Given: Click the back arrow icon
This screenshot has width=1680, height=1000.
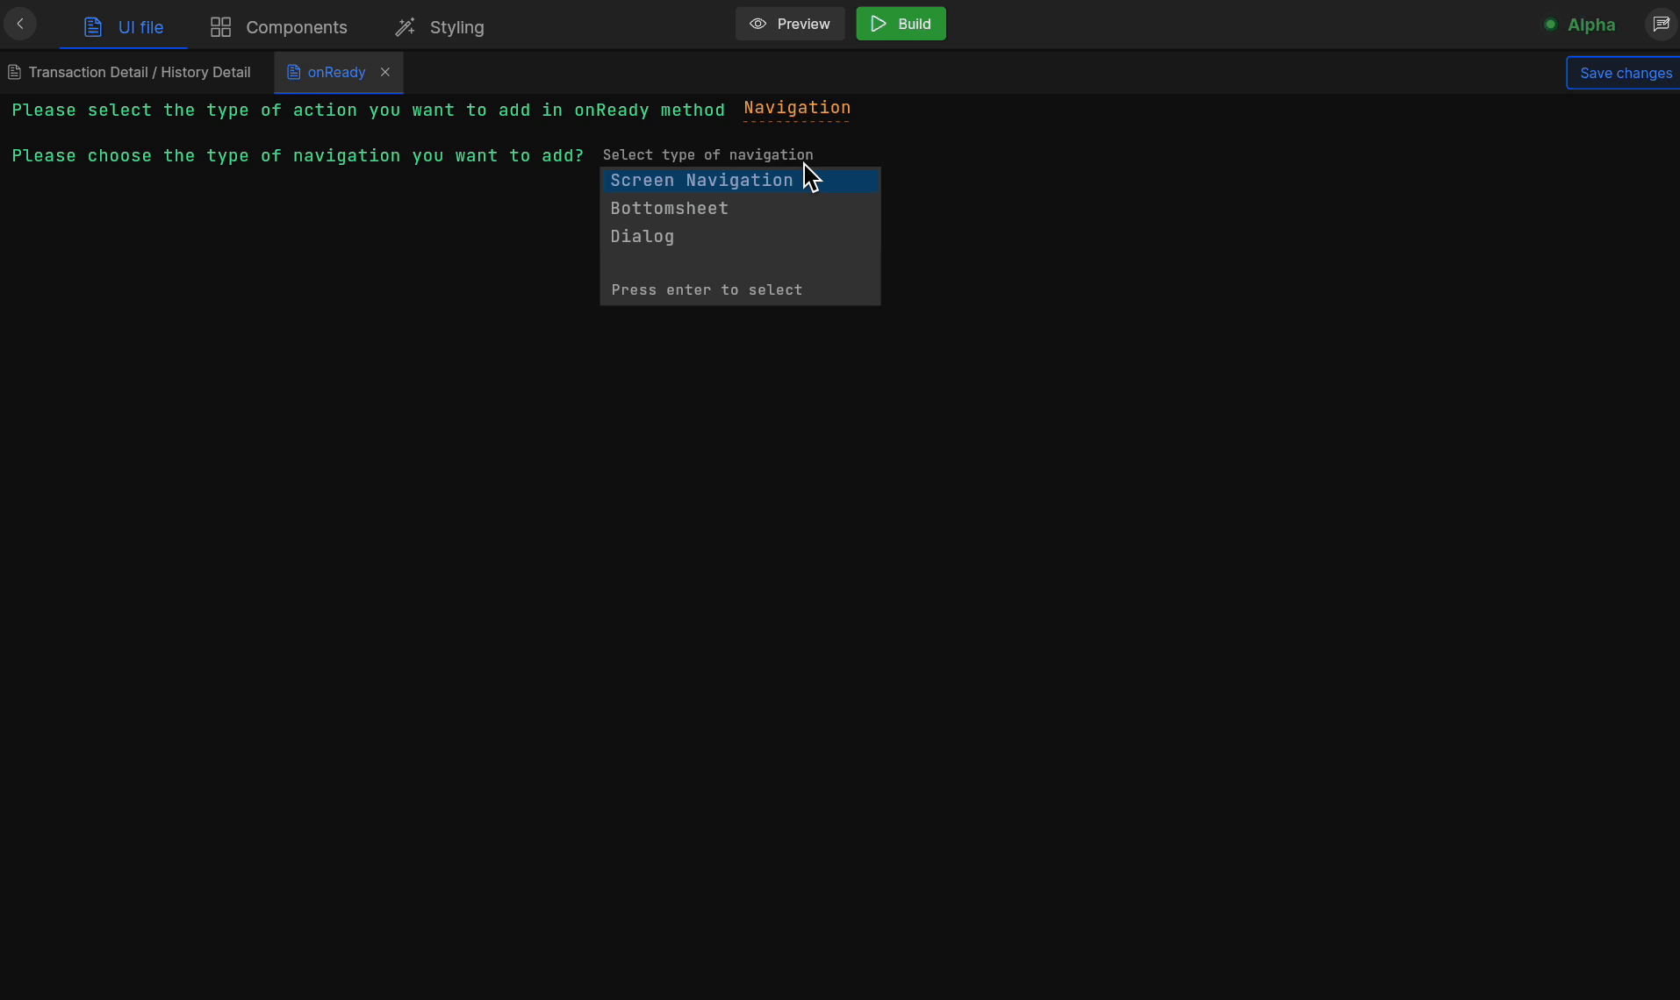Looking at the screenshot, I should point(20,24).
